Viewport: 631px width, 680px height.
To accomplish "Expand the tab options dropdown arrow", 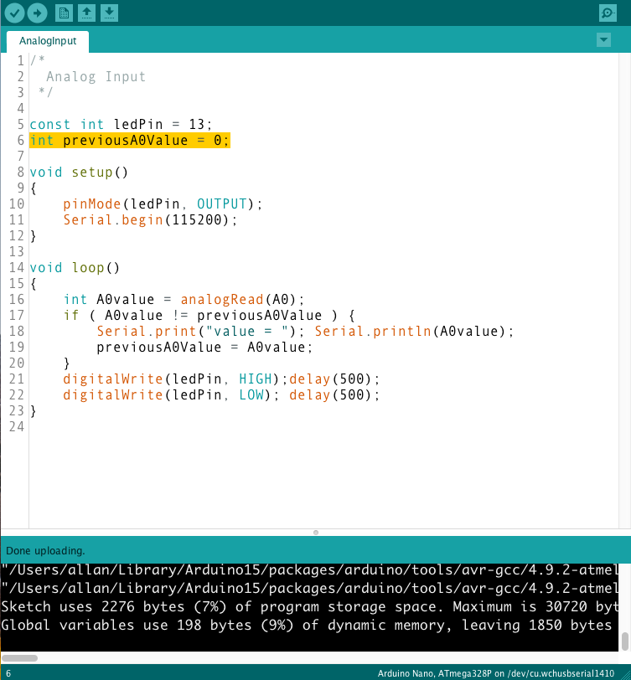I will click(603, 40).
